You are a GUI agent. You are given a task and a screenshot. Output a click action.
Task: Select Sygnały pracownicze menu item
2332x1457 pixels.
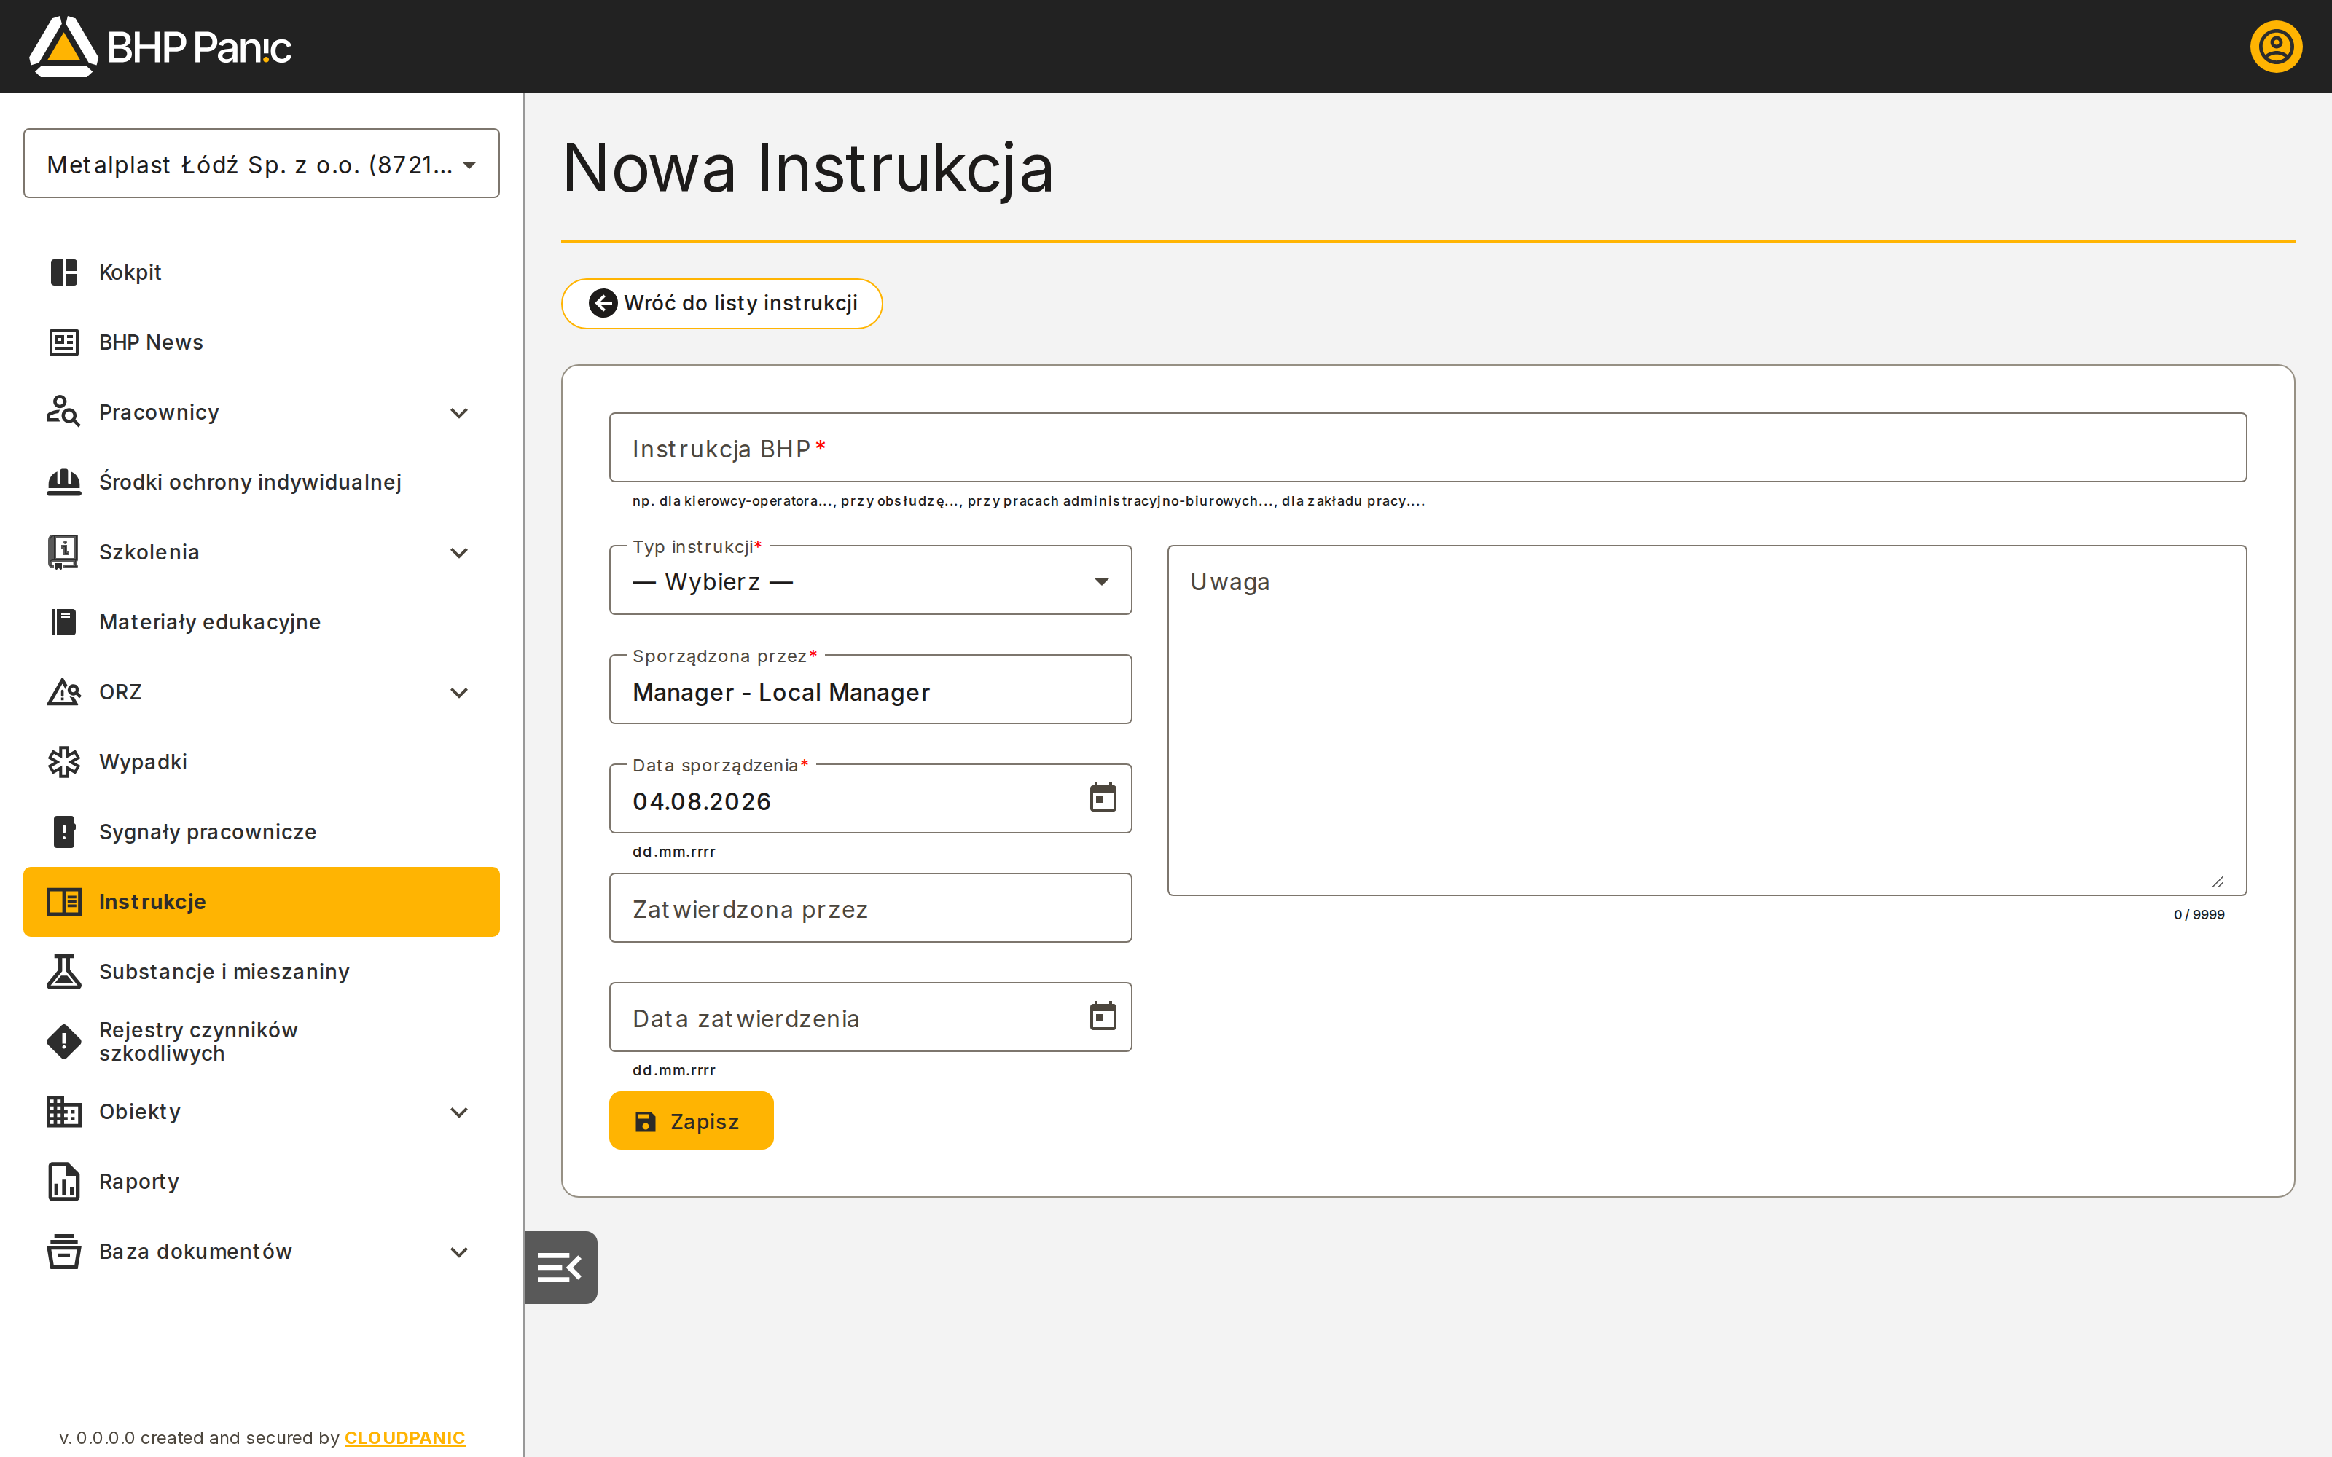click(x=261, y=832)
